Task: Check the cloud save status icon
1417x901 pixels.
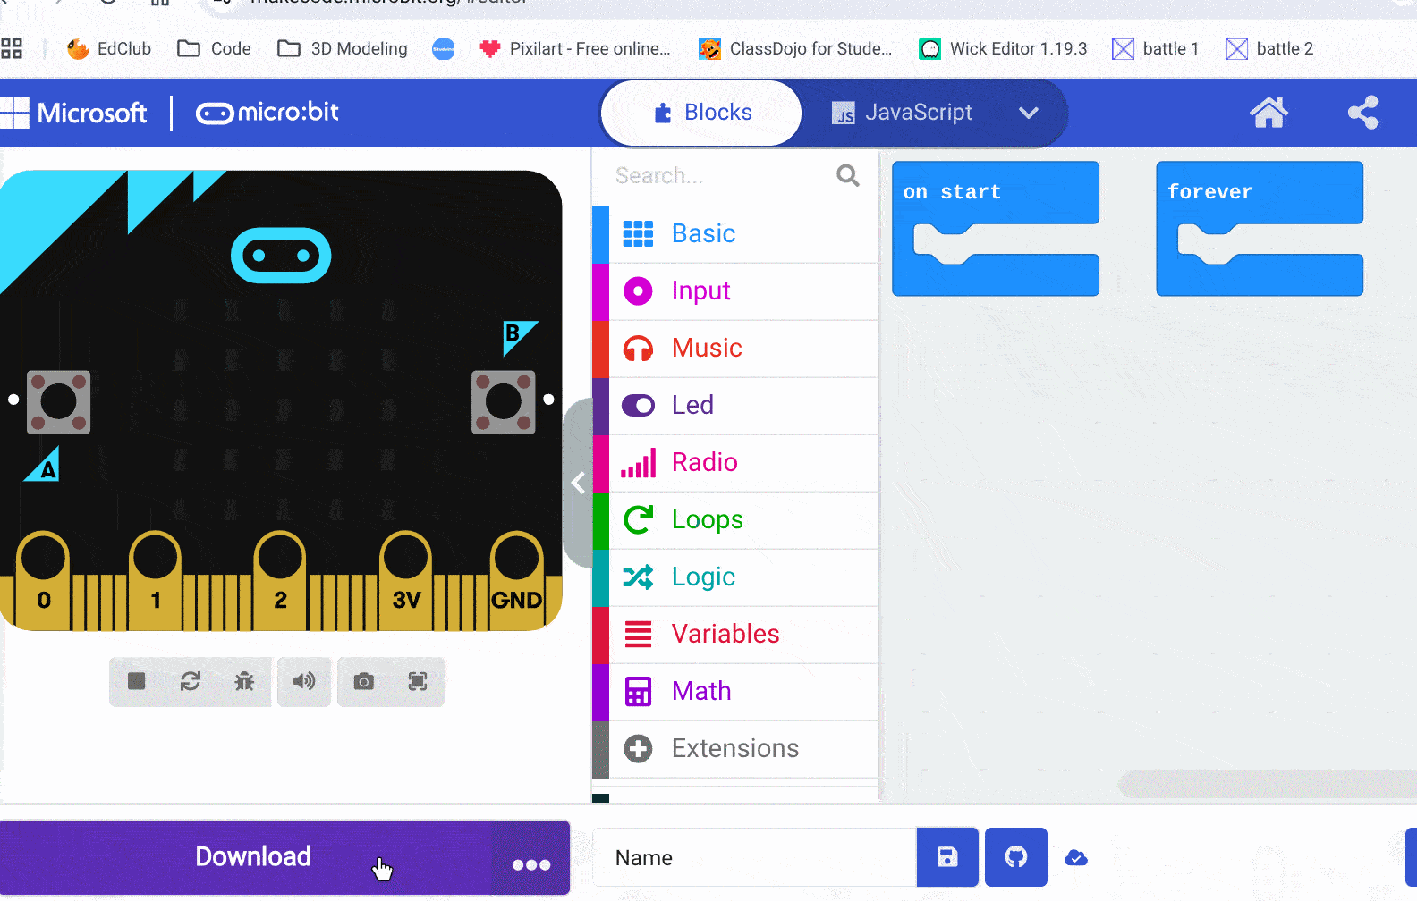Action: (1076, 858)
